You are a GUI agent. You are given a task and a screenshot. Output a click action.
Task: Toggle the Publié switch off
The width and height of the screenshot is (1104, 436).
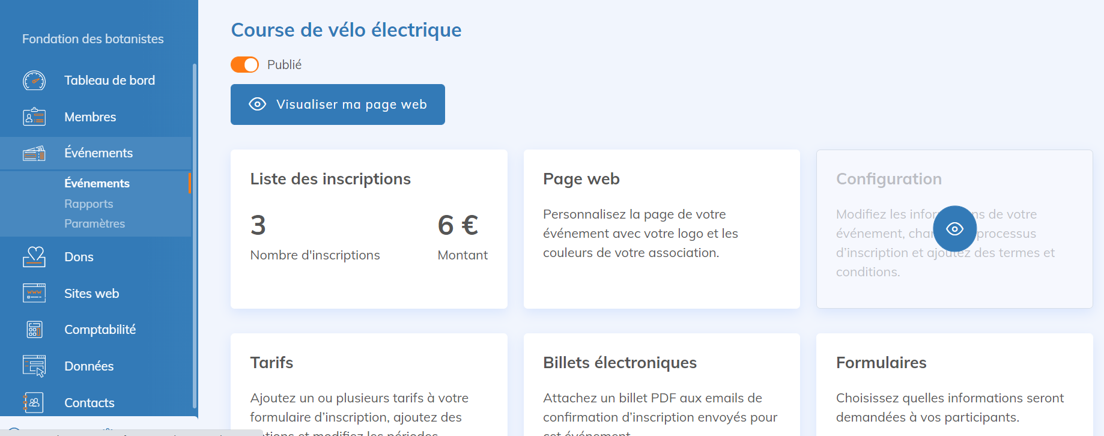point(244,65)
